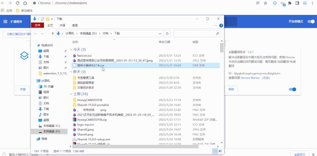Open Chrome share page icon
This screenshot has width=317, height=156.
click(258, 3)
